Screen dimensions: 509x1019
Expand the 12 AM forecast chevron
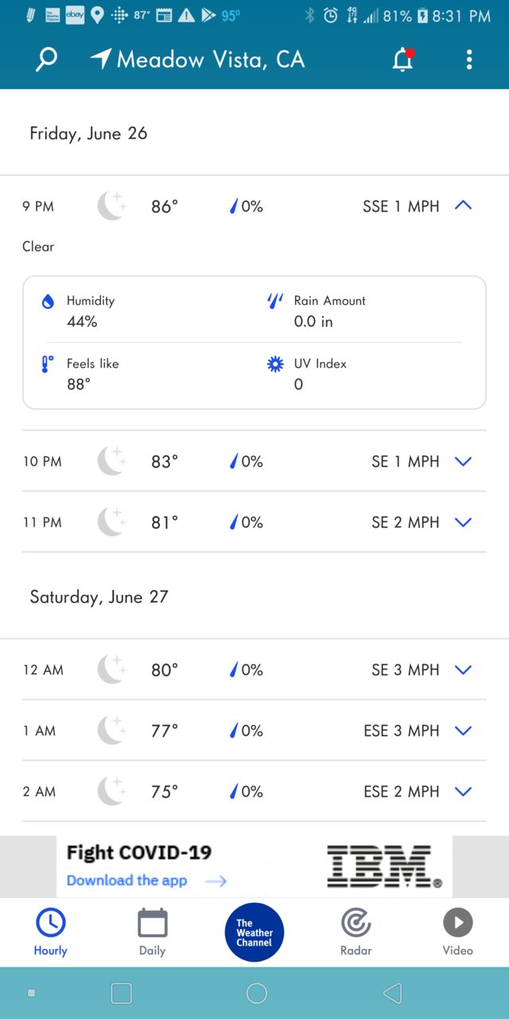pos(463,670)
